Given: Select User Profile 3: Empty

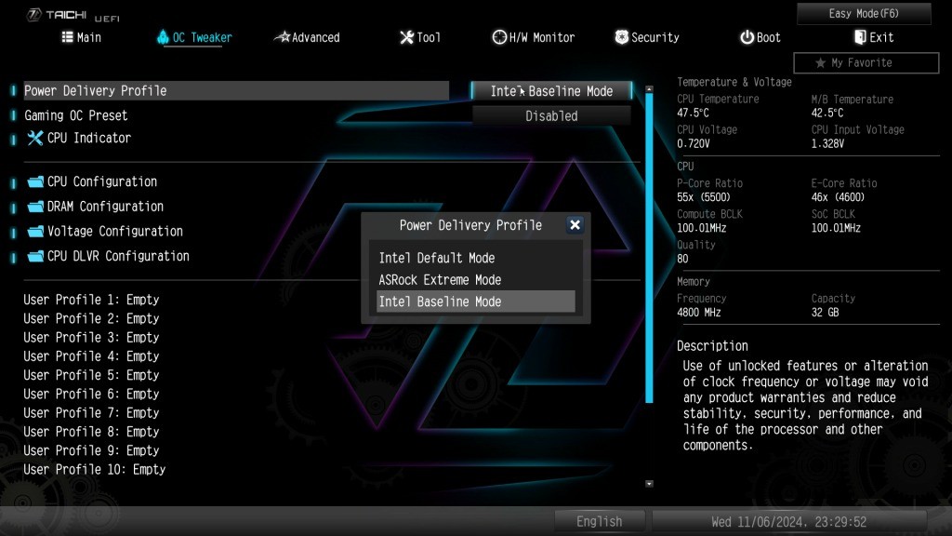Looking at the screenshot, I should [x=91, y=337].
